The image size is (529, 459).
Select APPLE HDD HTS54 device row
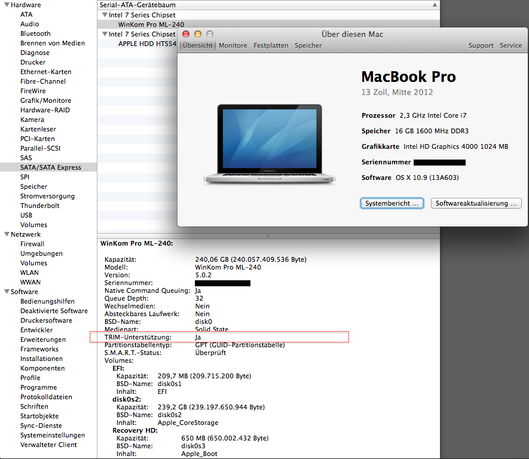tap(147, 44)
